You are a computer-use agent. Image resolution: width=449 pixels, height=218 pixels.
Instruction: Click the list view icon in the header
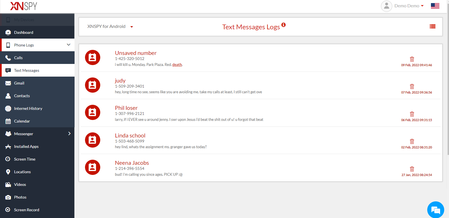click(433, 26)
